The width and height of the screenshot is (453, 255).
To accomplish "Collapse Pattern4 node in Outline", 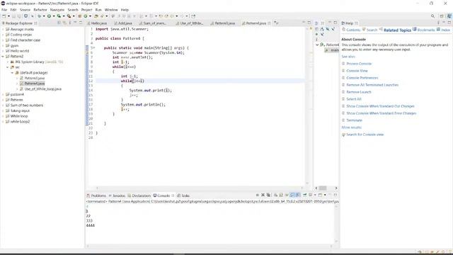I will click(317, 45).
